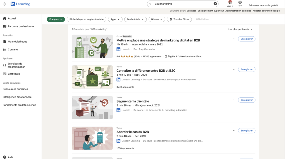The width and height of the screenshot is (285, 159).
Task: Click the globe language icon
Action: 240,3
